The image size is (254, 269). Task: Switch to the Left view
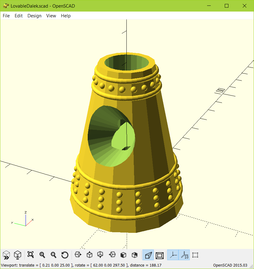click(x=111, y=255)
